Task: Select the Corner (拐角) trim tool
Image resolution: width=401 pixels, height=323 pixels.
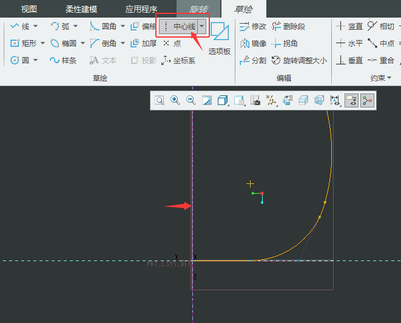Action: 285,43
